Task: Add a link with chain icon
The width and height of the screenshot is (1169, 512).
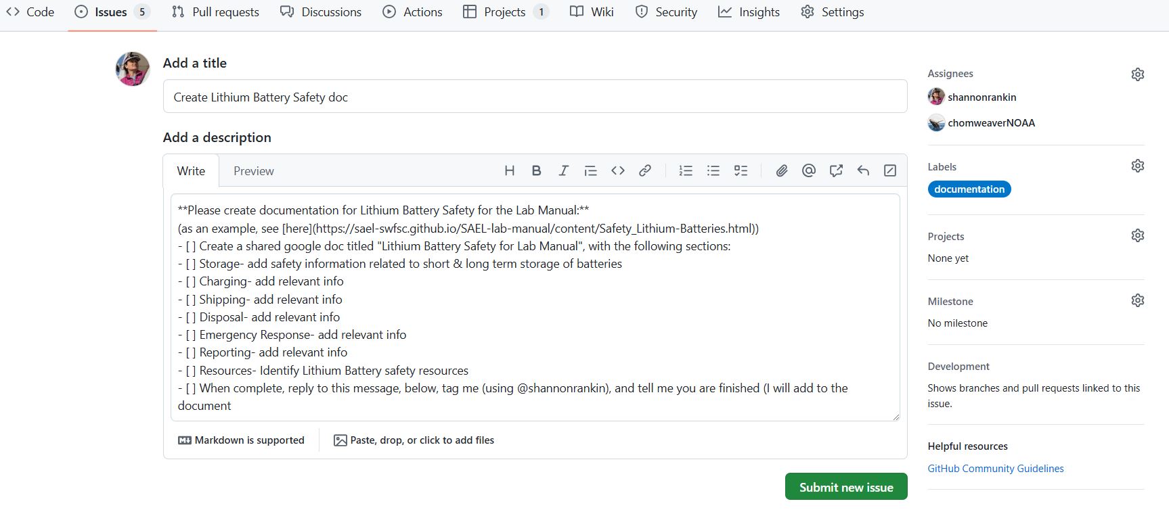Action: (x=645, y=170)
